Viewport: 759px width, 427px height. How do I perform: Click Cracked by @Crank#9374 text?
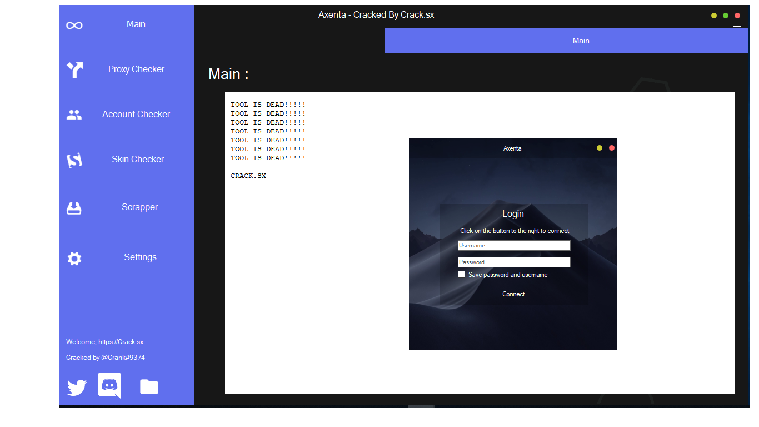click(x=106, y=358)
